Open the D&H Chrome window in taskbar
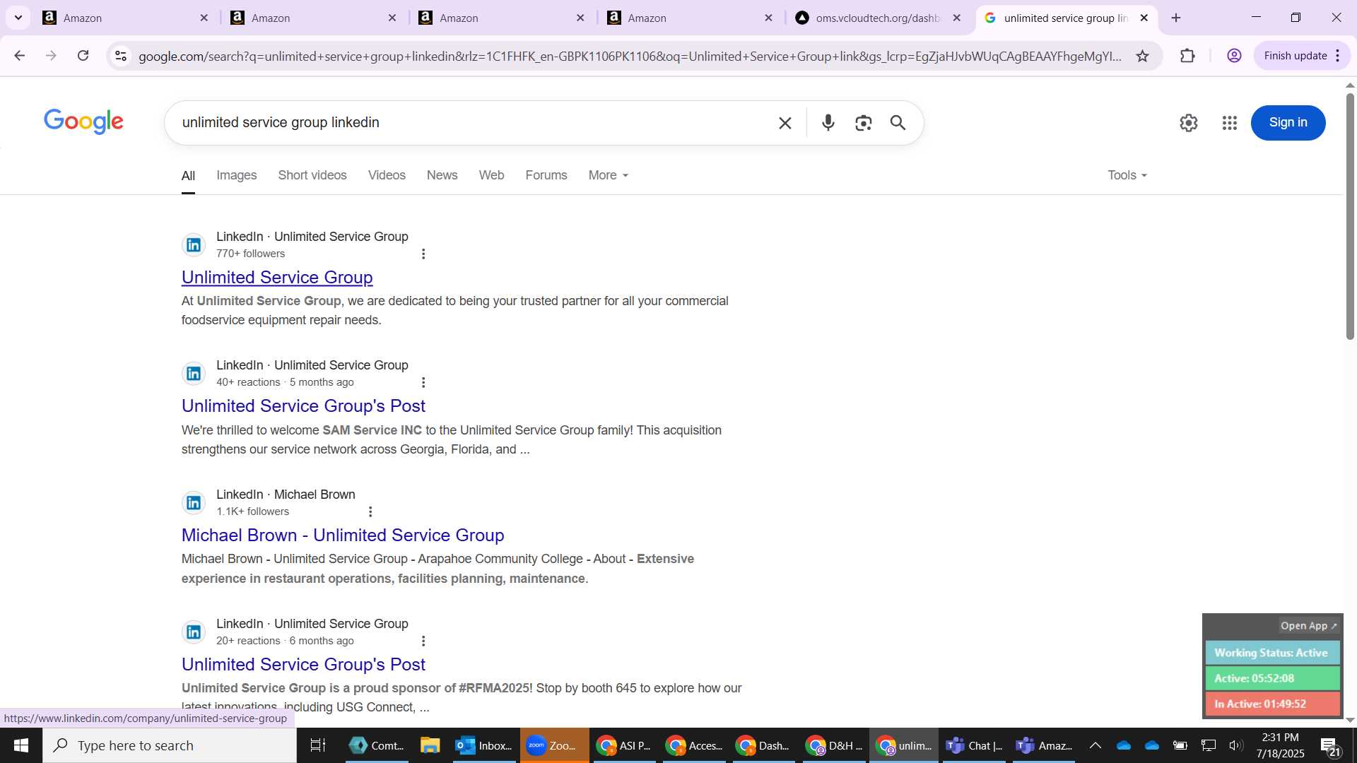 835,745
